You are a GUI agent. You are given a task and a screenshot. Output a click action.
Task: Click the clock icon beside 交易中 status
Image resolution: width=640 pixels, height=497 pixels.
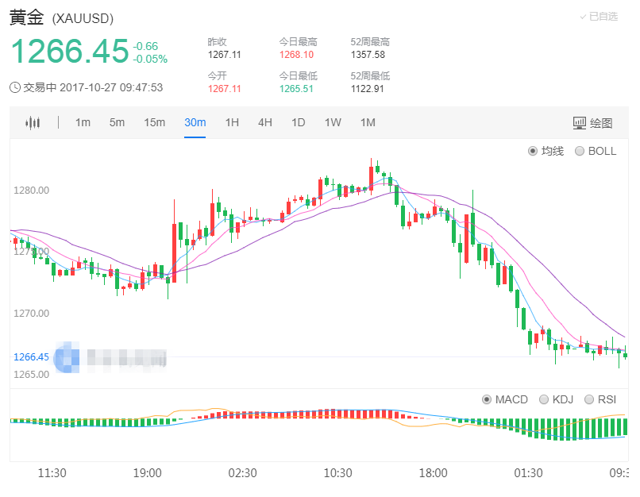(13, 85)
